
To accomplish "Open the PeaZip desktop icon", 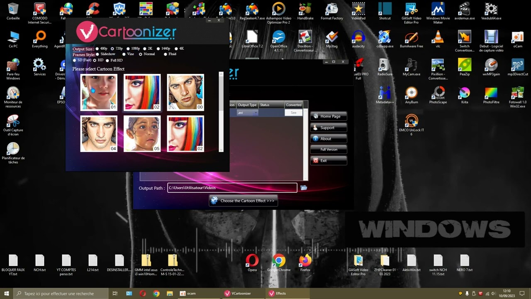I will click(465, 67).
